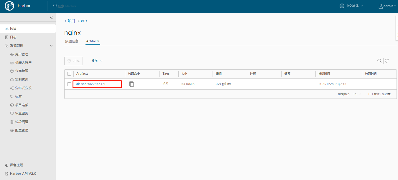398x180 pixels.
Task: Click the 搜索 Harbor search field
Action: (x=69, y=6)
